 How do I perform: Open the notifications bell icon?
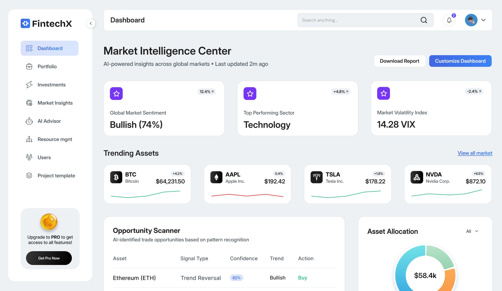click(449, 20)
